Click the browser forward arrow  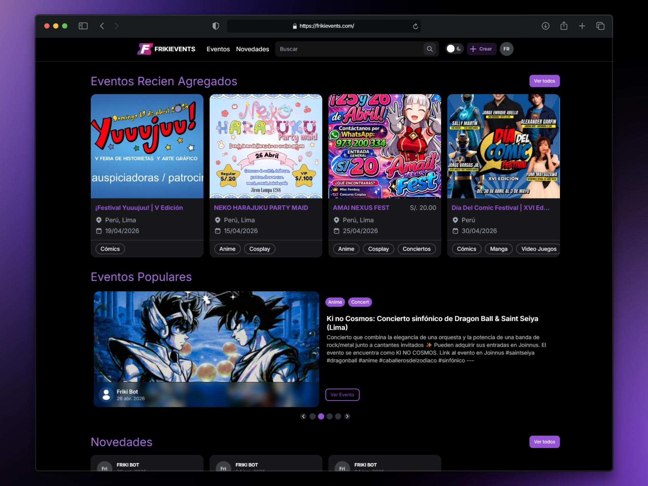(x=116, y=26)
